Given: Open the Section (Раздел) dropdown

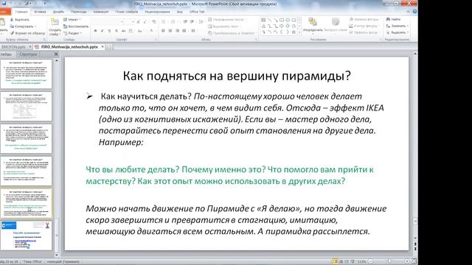Looking at the screenshot, I should tap(73, 33).
